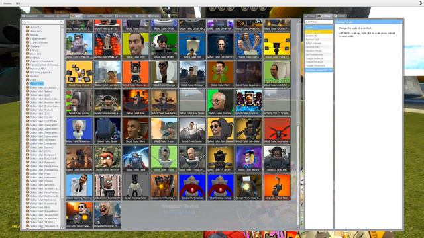Select the Disable AI tool
The height and width of the screenshot is (238, 424).
[x=319, y=36]
